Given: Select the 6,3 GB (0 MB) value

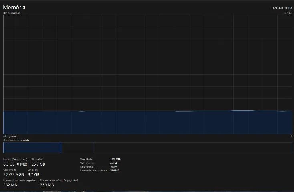Looking at the screenshot, I should 15,164.
